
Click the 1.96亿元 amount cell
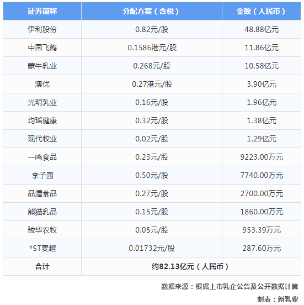pos(262,102)
